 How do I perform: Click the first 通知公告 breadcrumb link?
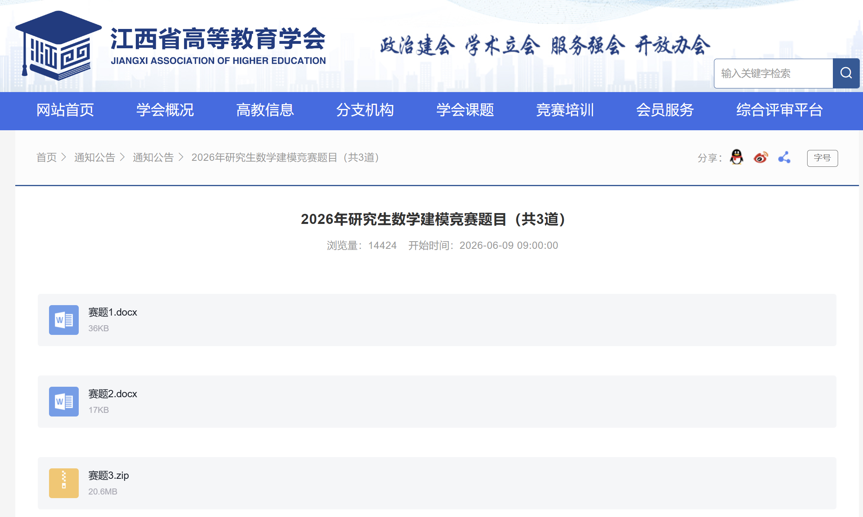coord(95,157)
